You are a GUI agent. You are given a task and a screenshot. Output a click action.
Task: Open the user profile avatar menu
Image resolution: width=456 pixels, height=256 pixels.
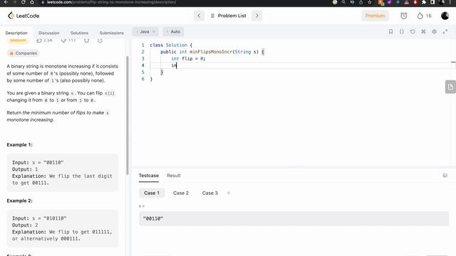pos(445,16)
